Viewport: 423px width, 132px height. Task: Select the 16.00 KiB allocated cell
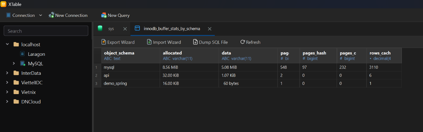pyautogui.click(x=189, y=84)
